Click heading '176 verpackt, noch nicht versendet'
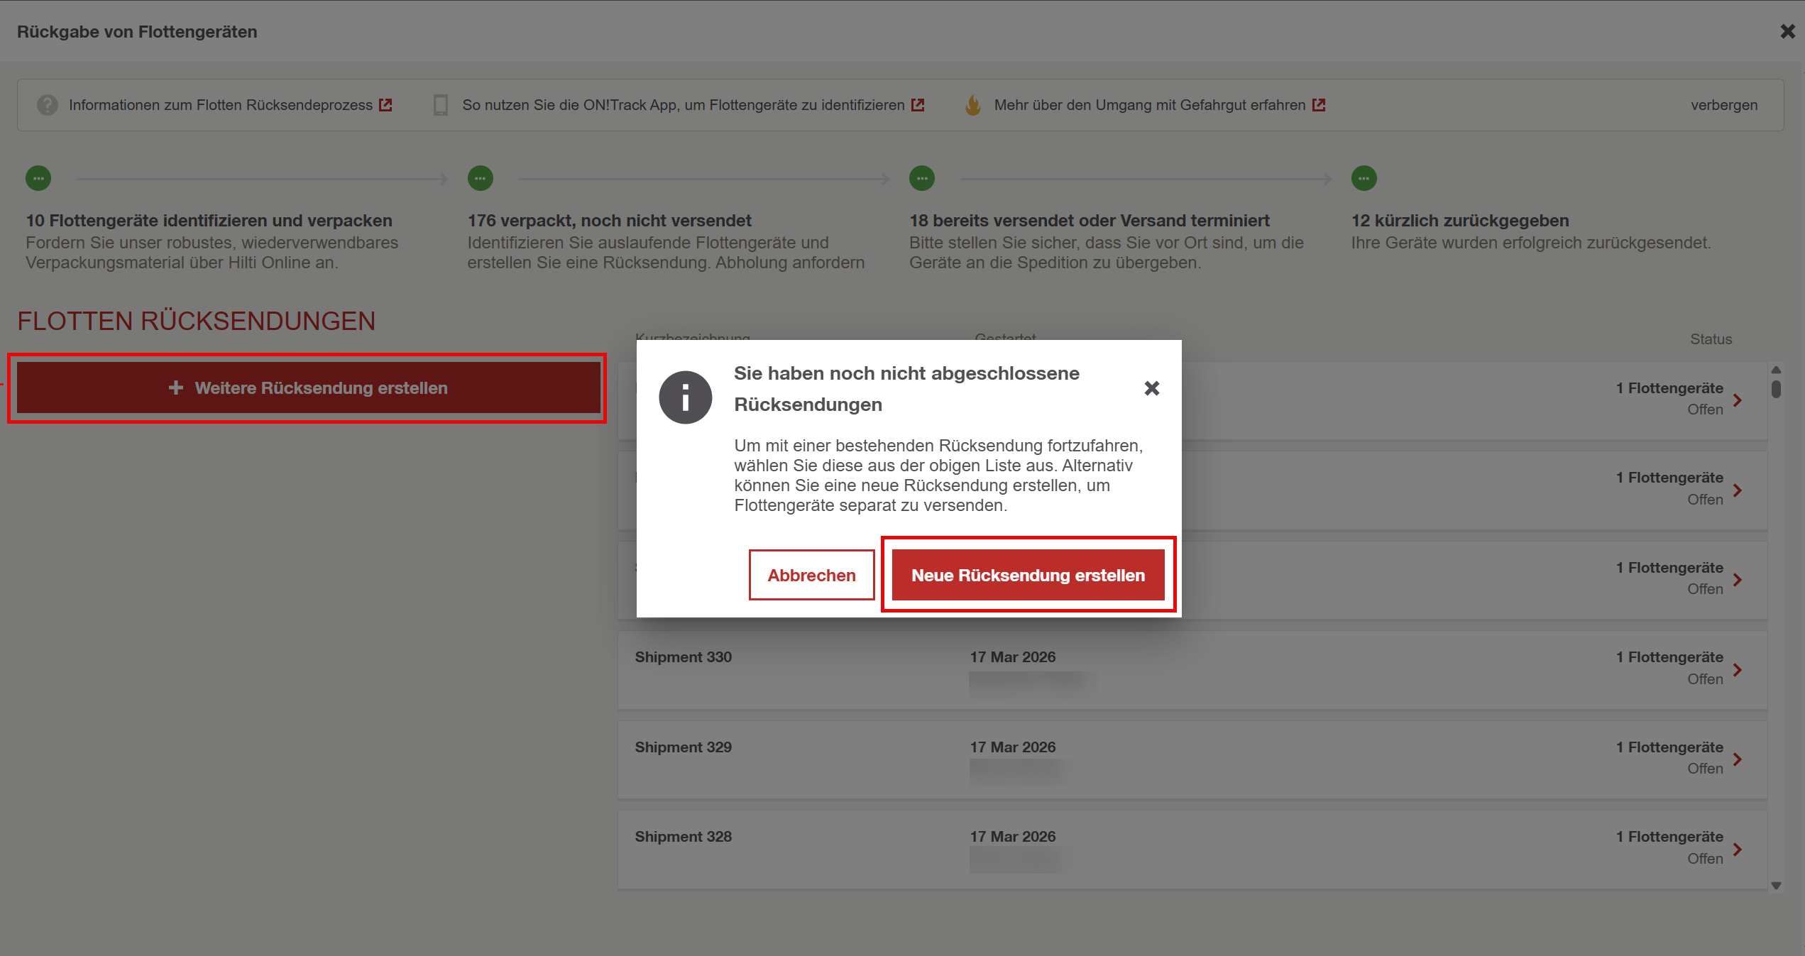This screenshot has height=956, width=1805. (x=609, y=221)
